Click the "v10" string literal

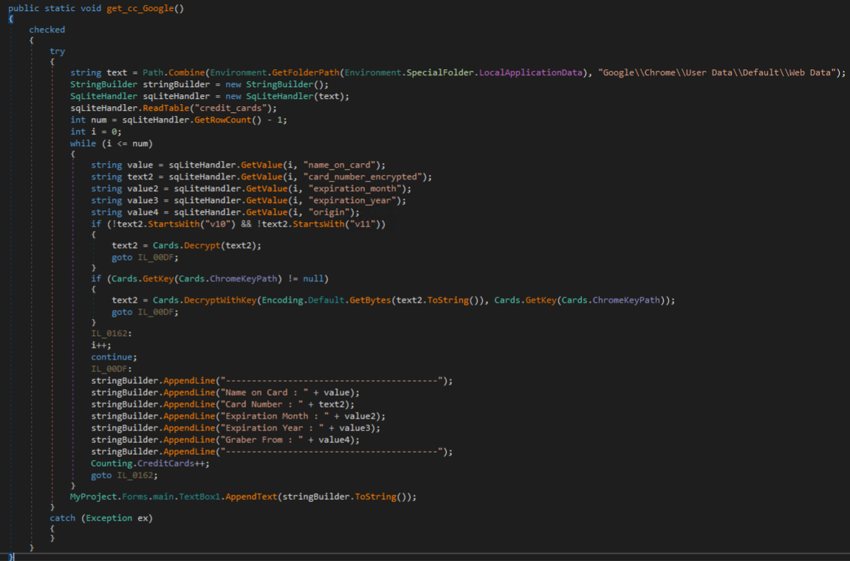219,224
